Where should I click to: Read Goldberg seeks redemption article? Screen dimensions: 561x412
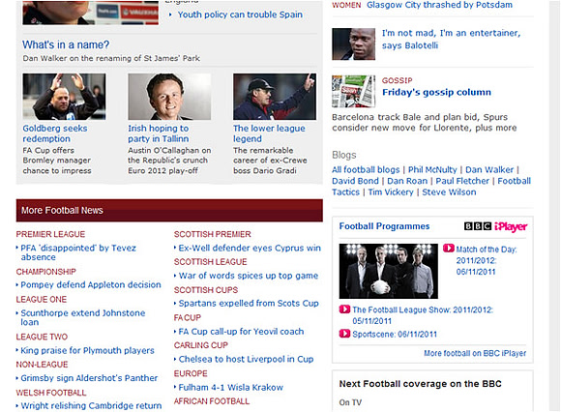pyautogui.click(x=55, y=133)
